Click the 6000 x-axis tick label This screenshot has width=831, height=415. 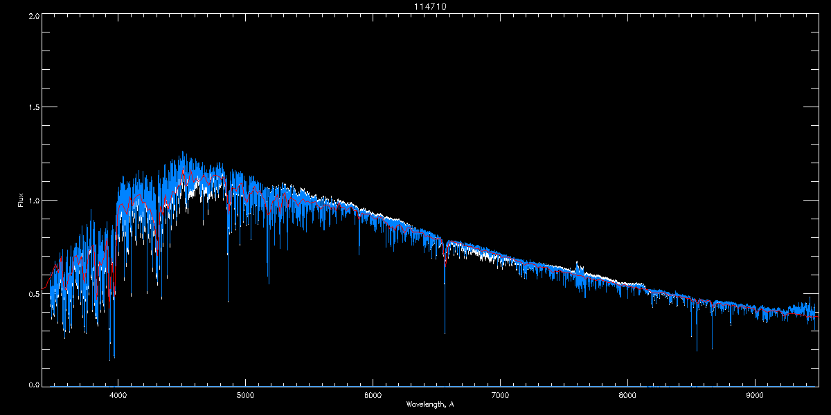click(x=373, y=396)
